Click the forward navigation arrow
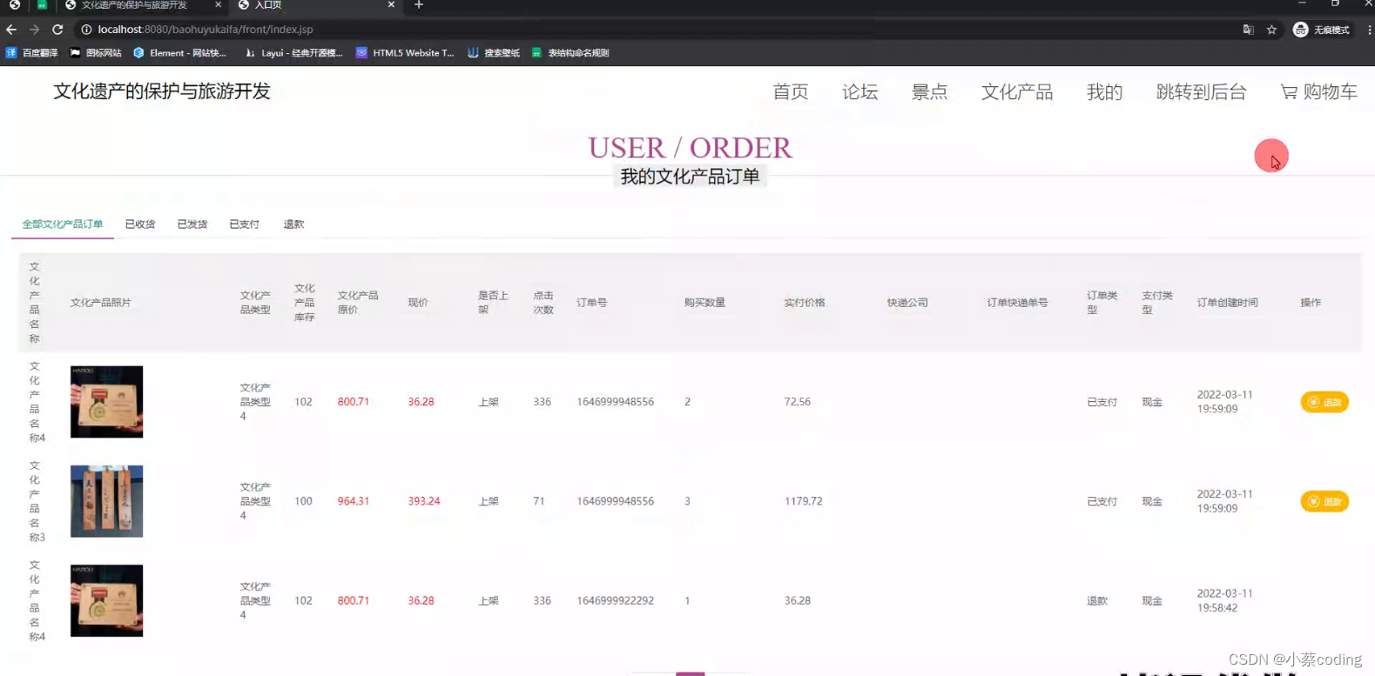 [x=34, y=30]
